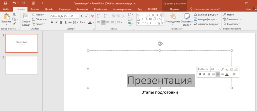Justify text in ribbon
The width and height of the screenshot is (257, 111).
[x=113, y=23]
